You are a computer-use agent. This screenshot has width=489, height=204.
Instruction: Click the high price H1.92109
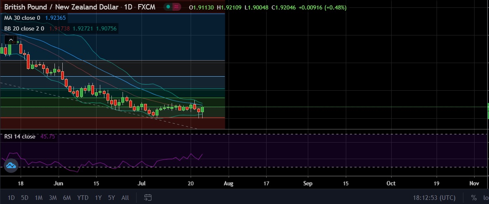tap(229, 7)
